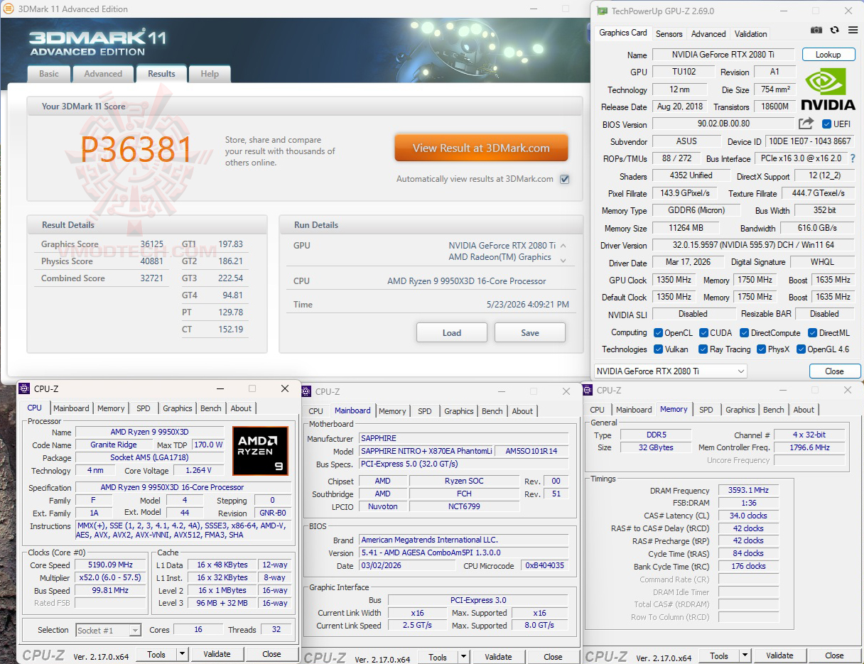Uncheck Automatically view results at 3DMark.com
Viewport: 864px width, 664px height.
(564, 179)
